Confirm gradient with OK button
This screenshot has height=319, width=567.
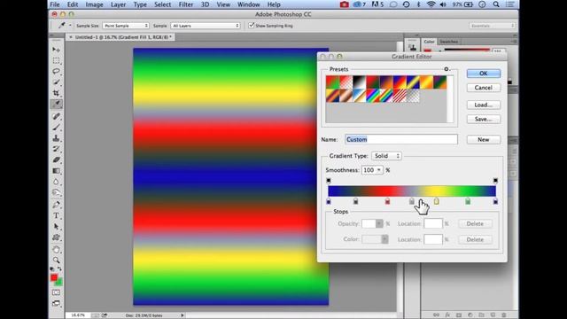[x=484, y=74]
